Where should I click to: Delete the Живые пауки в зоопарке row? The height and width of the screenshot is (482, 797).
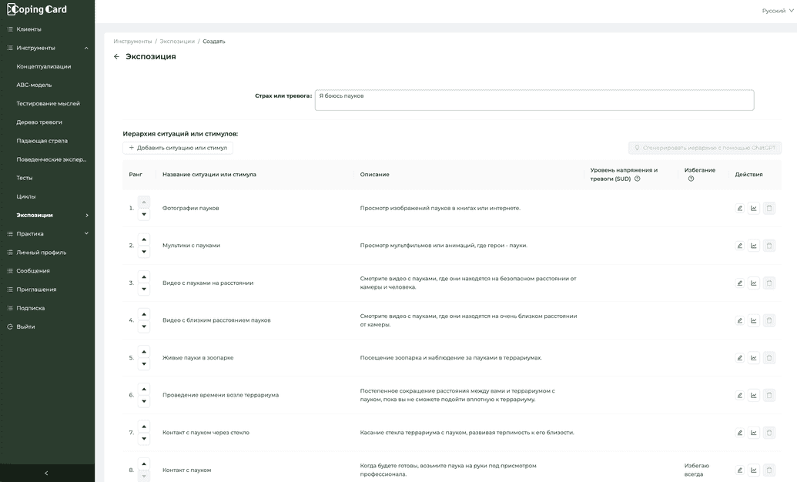[769, 358]
